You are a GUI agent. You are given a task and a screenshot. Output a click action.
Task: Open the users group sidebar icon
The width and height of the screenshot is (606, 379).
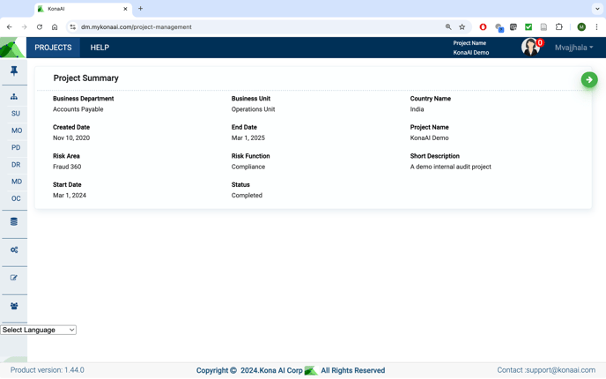[14, 306]
